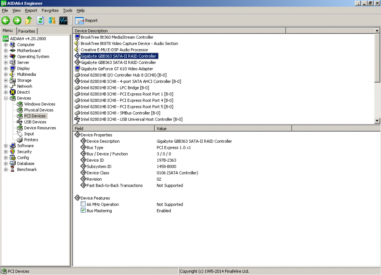This screenshot has width=381, height=275.
Task: Click the Device Description column header
Action: [x=179, y=31]
